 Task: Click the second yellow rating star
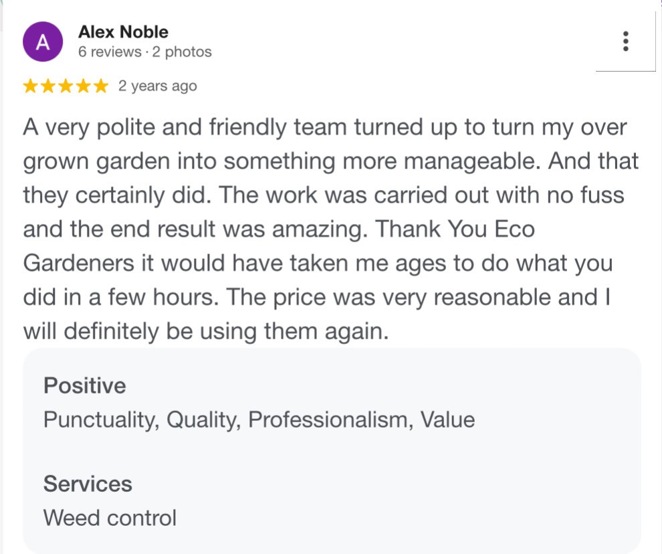48,86
